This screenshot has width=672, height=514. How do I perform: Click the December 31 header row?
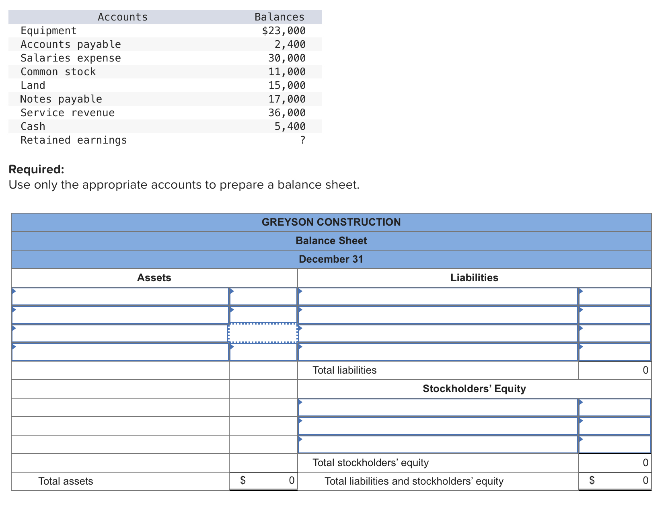(331, 259)
